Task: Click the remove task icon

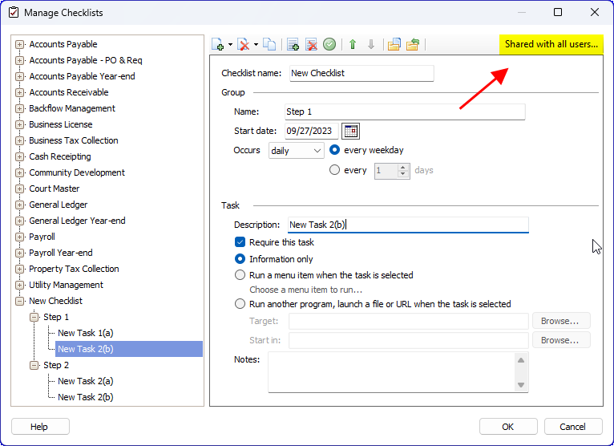Action: [x=312, y=45]
